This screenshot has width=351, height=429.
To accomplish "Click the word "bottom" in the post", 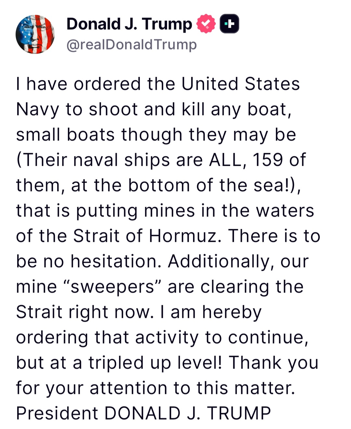I will coord(159,185).
